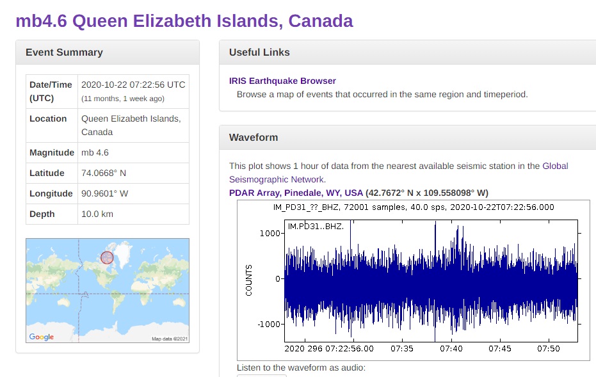Image resolution: width=596 pixels, height=377 pixels.
Task: Click the Date/Time (UTC) row label
Action: click(51, 92)
